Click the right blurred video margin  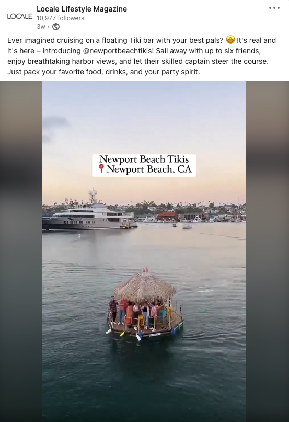click(x=267, y=252)
